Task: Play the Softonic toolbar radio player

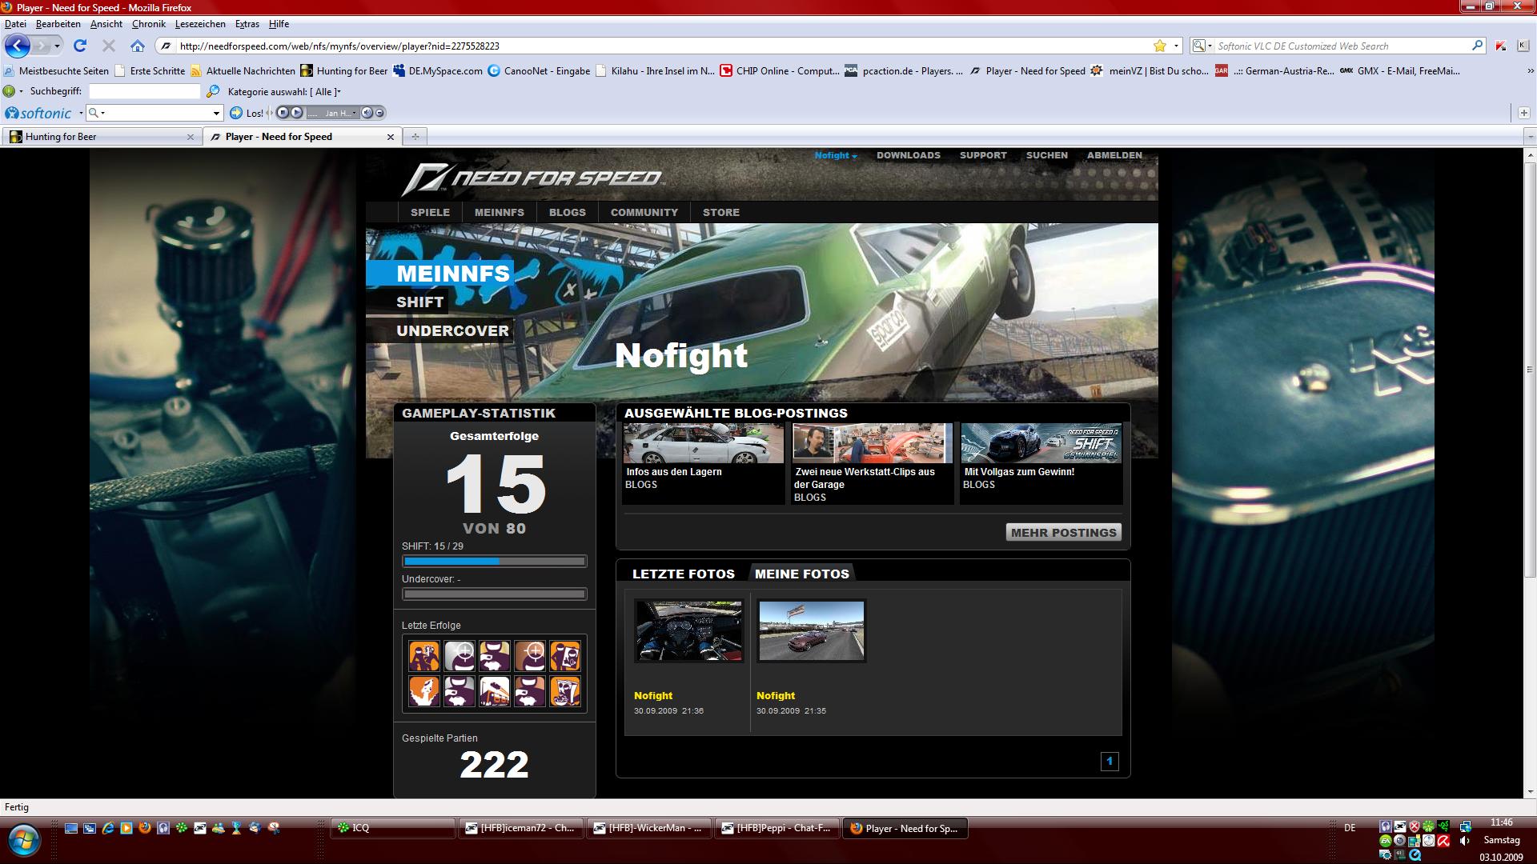Action: [x=296, y=113]
